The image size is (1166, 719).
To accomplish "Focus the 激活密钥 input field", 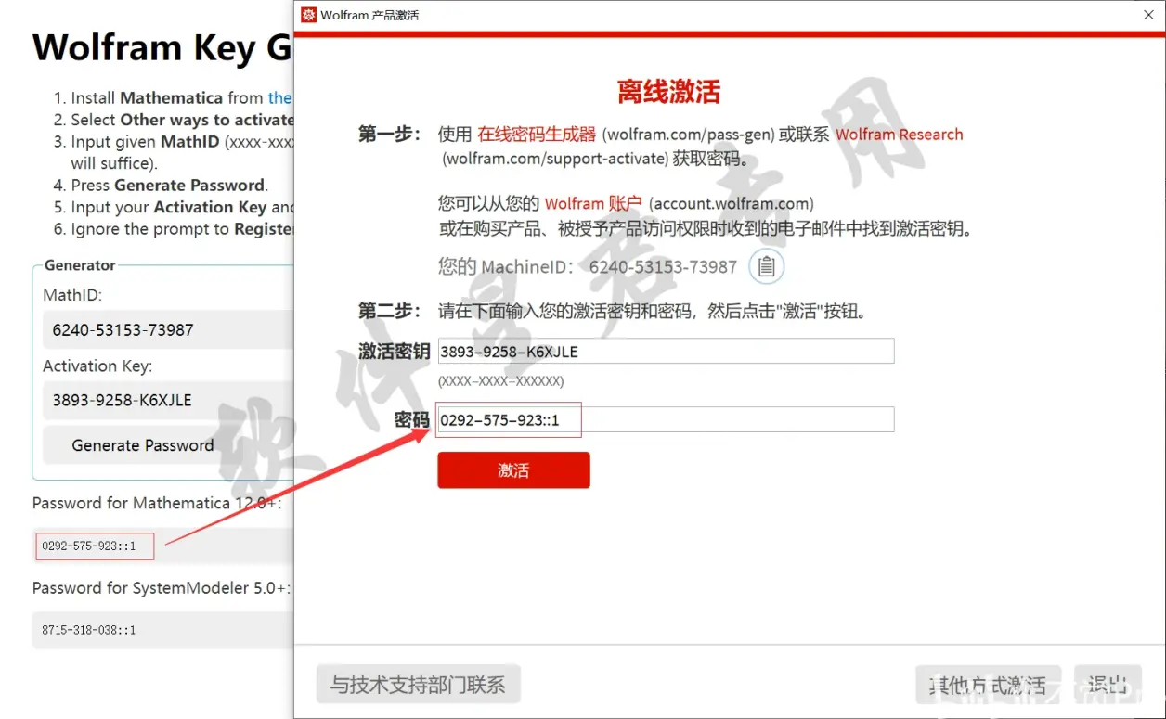I will (666, 351).
